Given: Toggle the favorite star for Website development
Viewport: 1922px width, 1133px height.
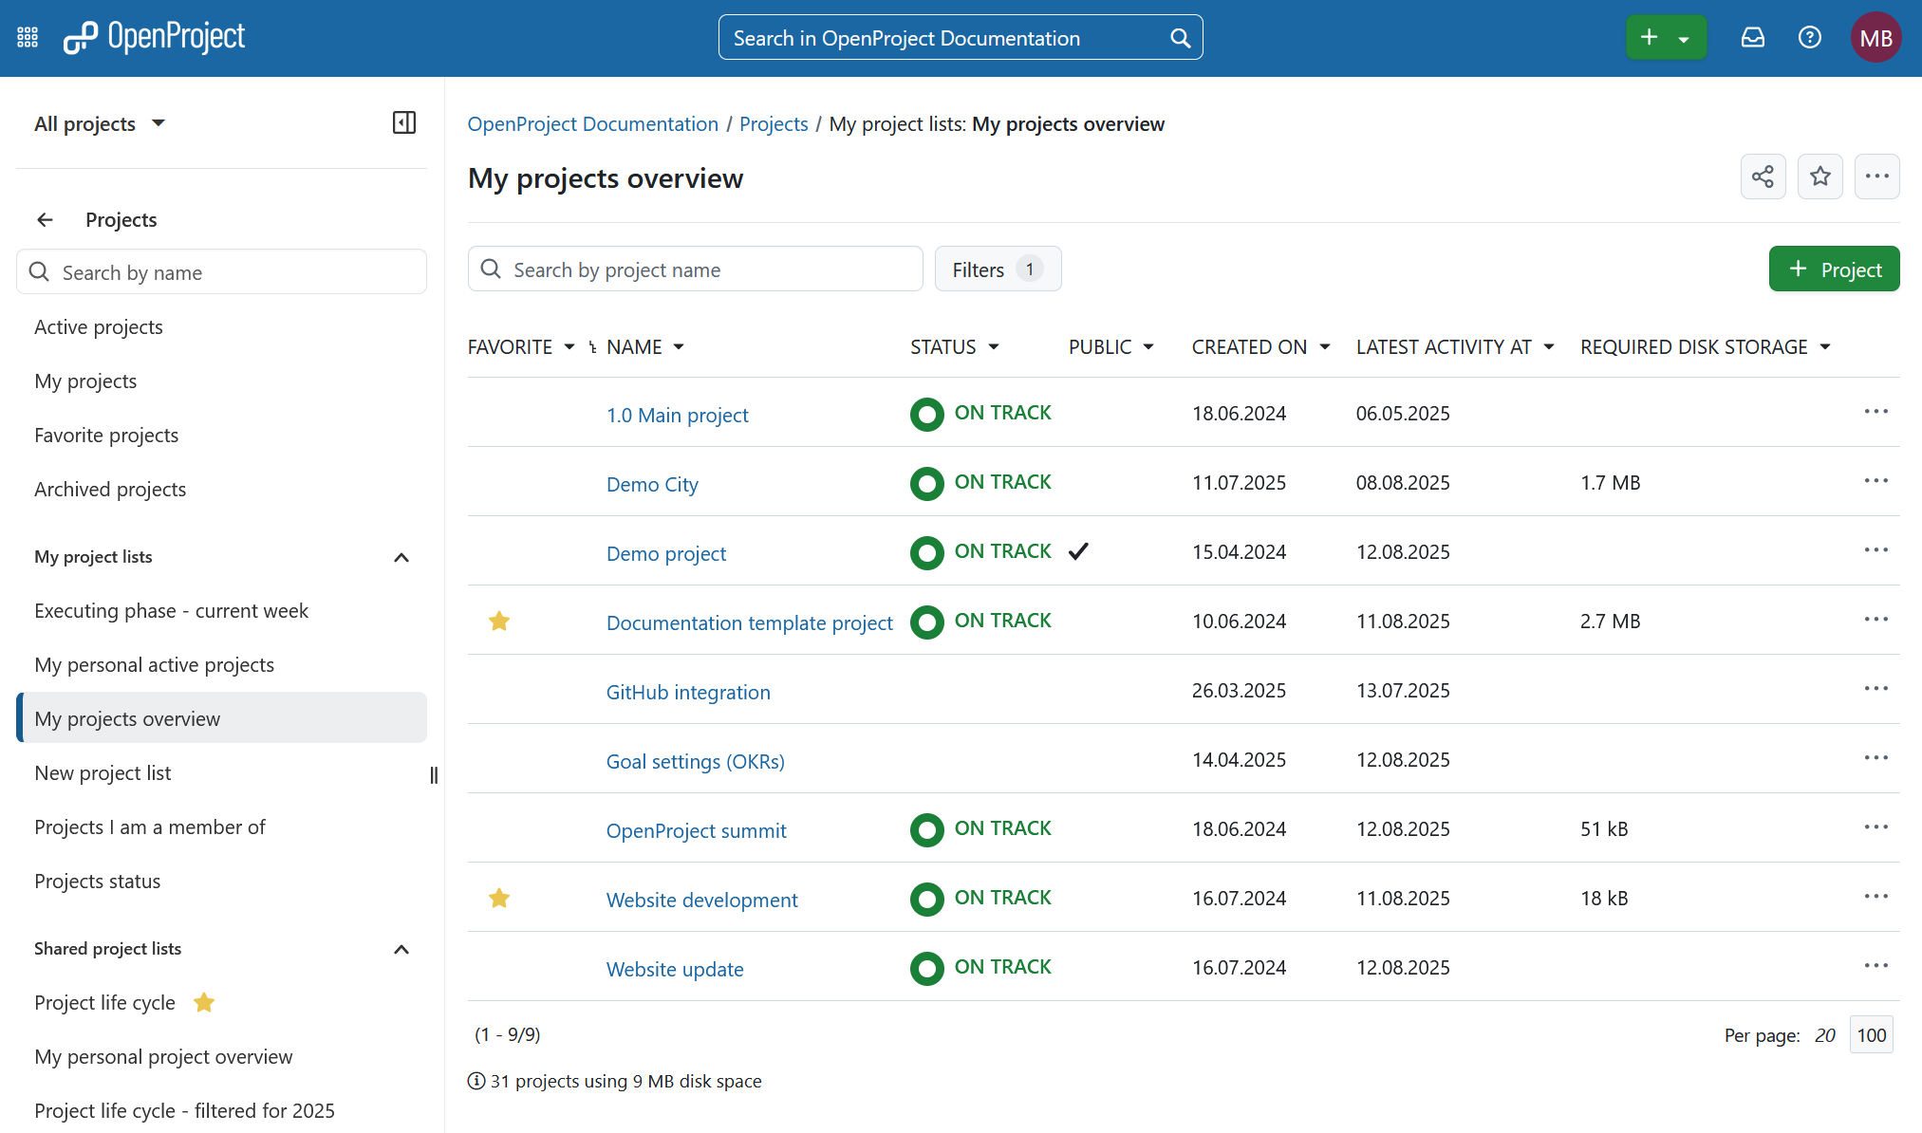Looking at the screenshot, I should 499,898.
